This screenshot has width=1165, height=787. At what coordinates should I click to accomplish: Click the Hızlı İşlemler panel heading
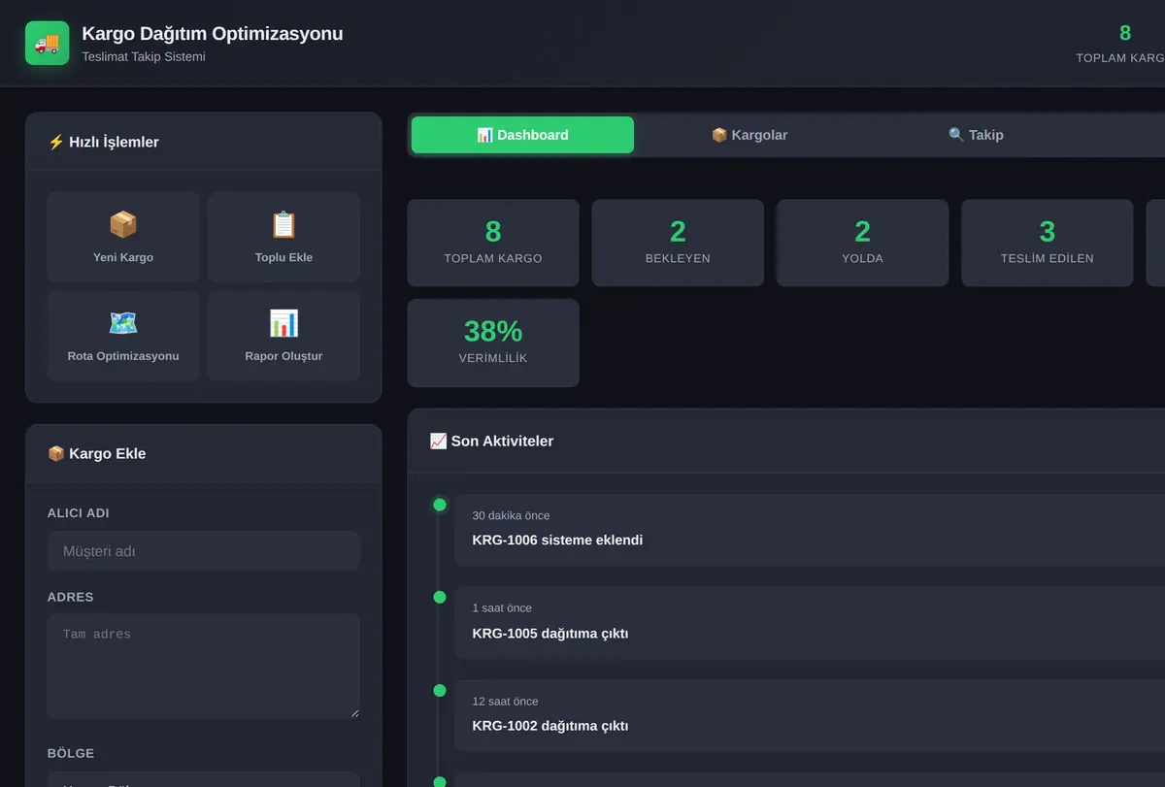103,143
